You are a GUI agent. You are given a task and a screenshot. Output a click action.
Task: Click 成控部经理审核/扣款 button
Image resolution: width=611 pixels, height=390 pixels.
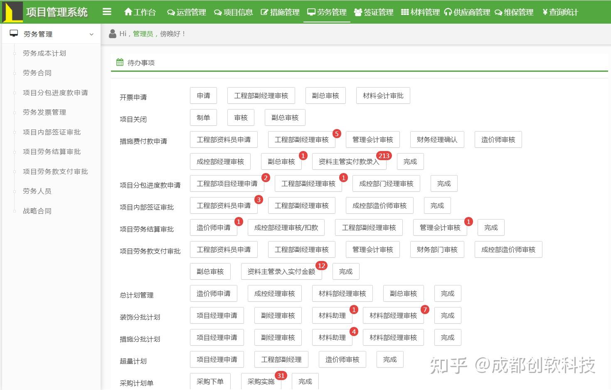[286, 227]
